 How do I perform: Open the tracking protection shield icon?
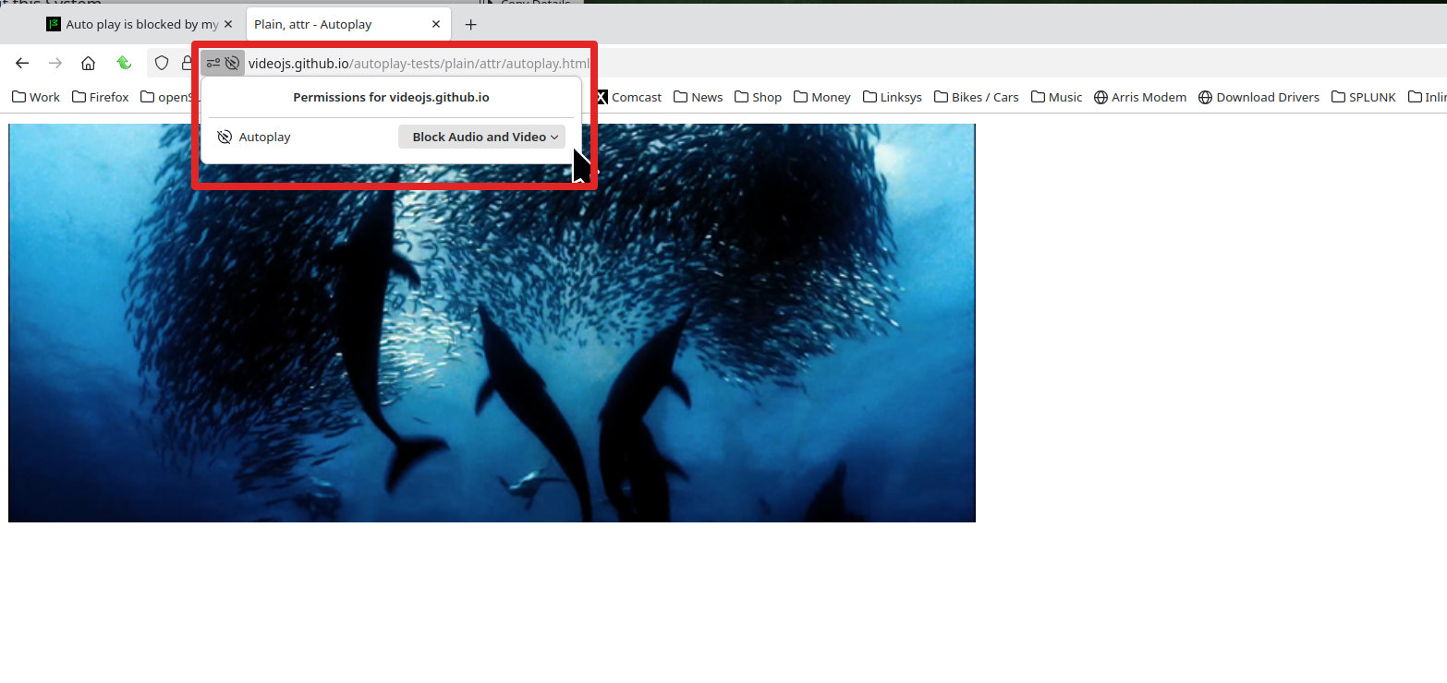pos(162,63)
